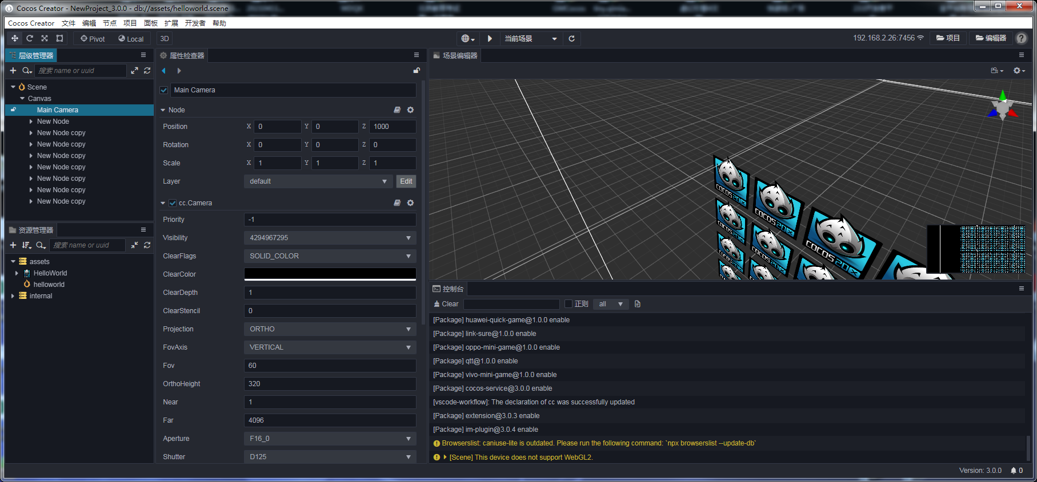Open the 文件 menu
The width and height of the screenshot is (1037, 482).
coord(69,23)
